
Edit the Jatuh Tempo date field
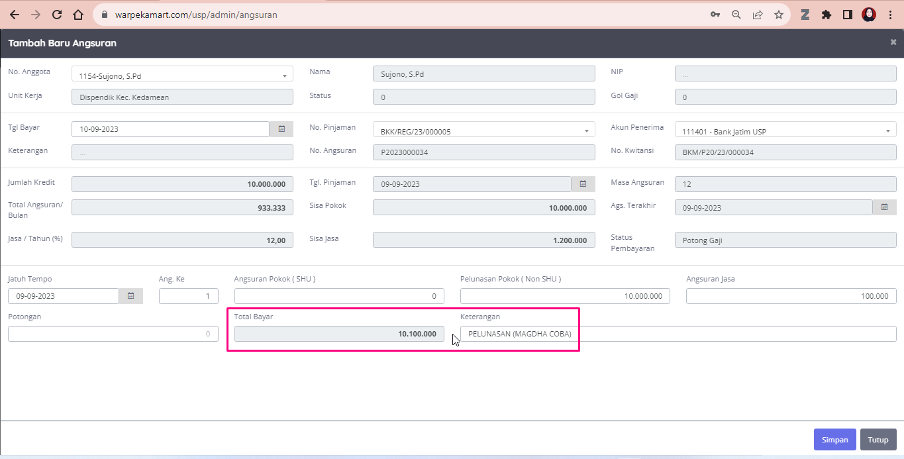tap(64, 296)
